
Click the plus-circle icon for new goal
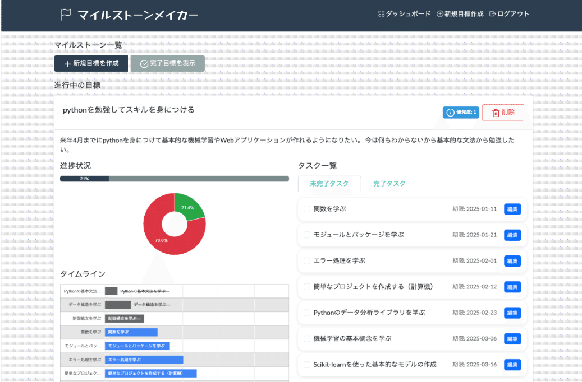click(x=440, y=14)
